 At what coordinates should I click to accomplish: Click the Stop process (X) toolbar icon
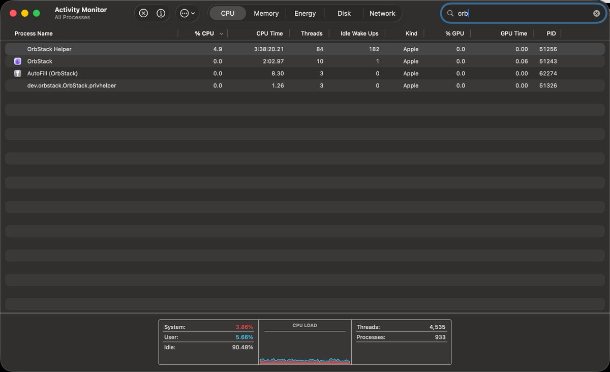[x=143, y=13]
